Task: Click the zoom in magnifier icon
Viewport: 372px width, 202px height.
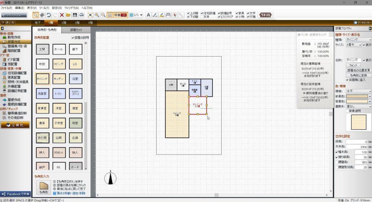Action: [x=97, y=15]
